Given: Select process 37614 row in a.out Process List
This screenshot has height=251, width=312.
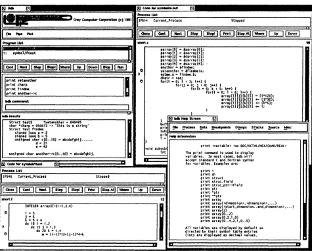Looking at the screenshot, I should (x=223, y=20).
